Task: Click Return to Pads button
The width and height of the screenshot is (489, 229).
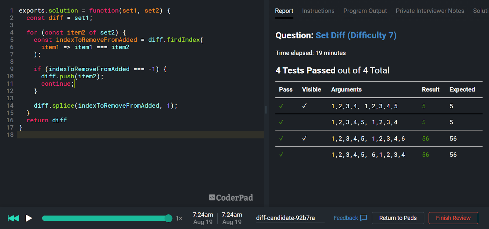Action: click(398, 218)
